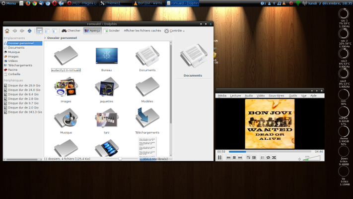Switch Dolphin to details view mode
This screenshot has width=353, height=199.
click(x=47, y=31)
